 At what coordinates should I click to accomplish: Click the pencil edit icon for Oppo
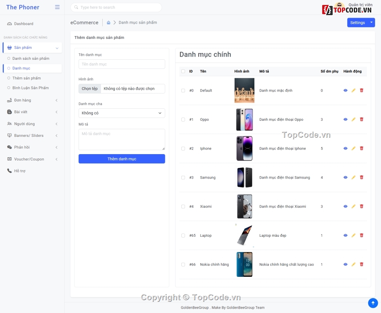(353, 120)
